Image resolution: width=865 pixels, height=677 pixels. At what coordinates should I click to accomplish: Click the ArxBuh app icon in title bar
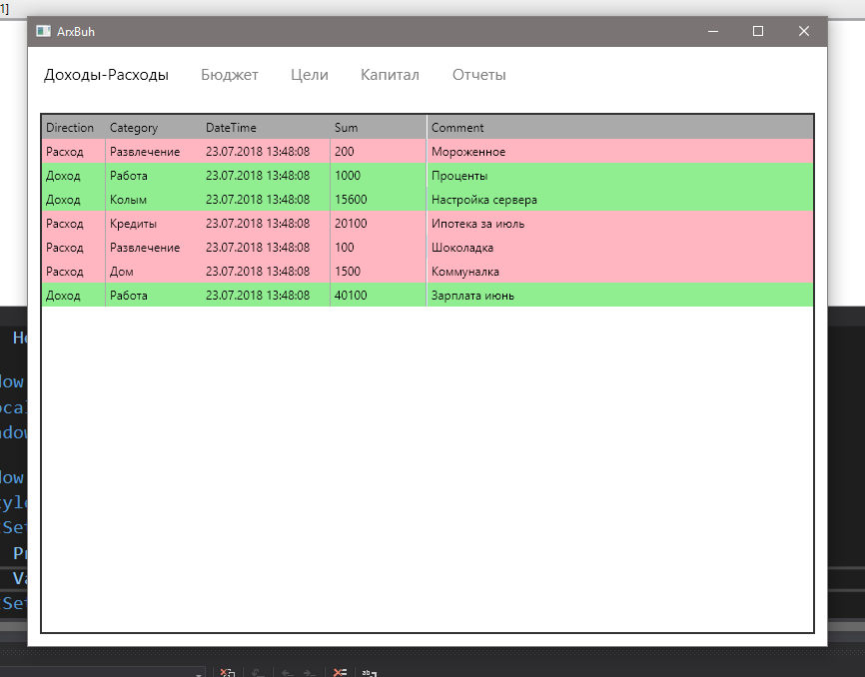click(43, 31)
